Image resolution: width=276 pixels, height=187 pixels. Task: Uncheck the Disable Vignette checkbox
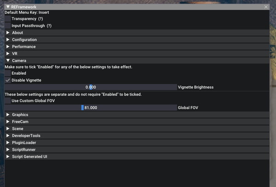tap(8, 80)
